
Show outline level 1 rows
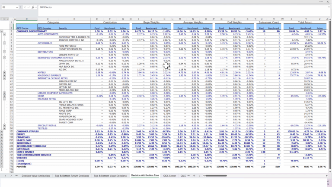click(2, 19)
